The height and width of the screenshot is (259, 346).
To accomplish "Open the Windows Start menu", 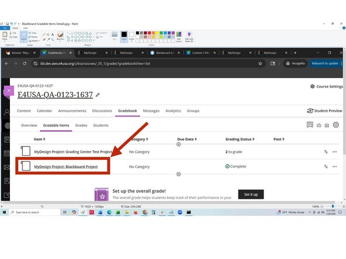I will click(x=4, y=212).
